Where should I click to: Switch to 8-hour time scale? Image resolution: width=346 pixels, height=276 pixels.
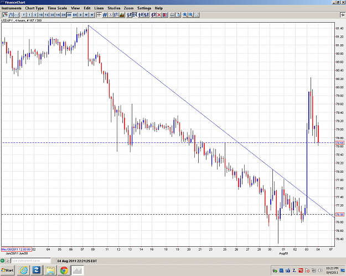(75, 15)
